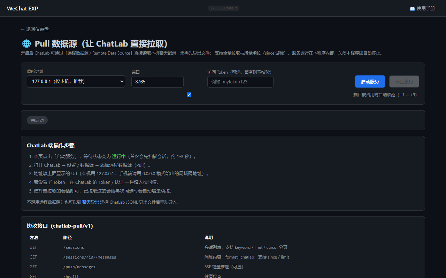Select the ChatLab 端操作步骤 heading
Screen dimensions: 446x278
(x=51, y=146)
